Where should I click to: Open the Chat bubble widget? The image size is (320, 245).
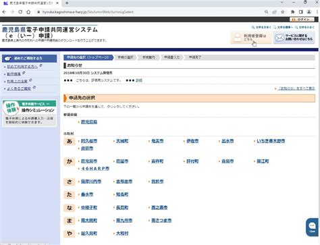click(x=312, y=227)
